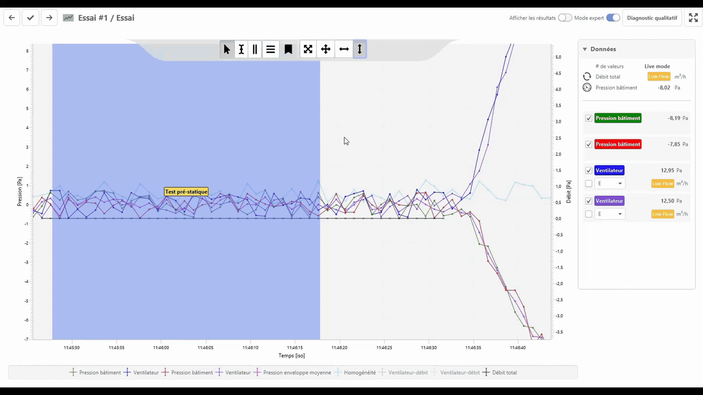Screen dimensions: 703x395
Task: Select the four-way pan tool
Action: click(326, 49)
